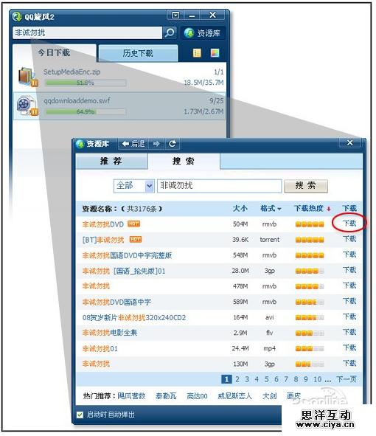The width and height of the screenshot is (376, 436).
Task: Download the 39.6K torrent row
Action: click(349, 239)
